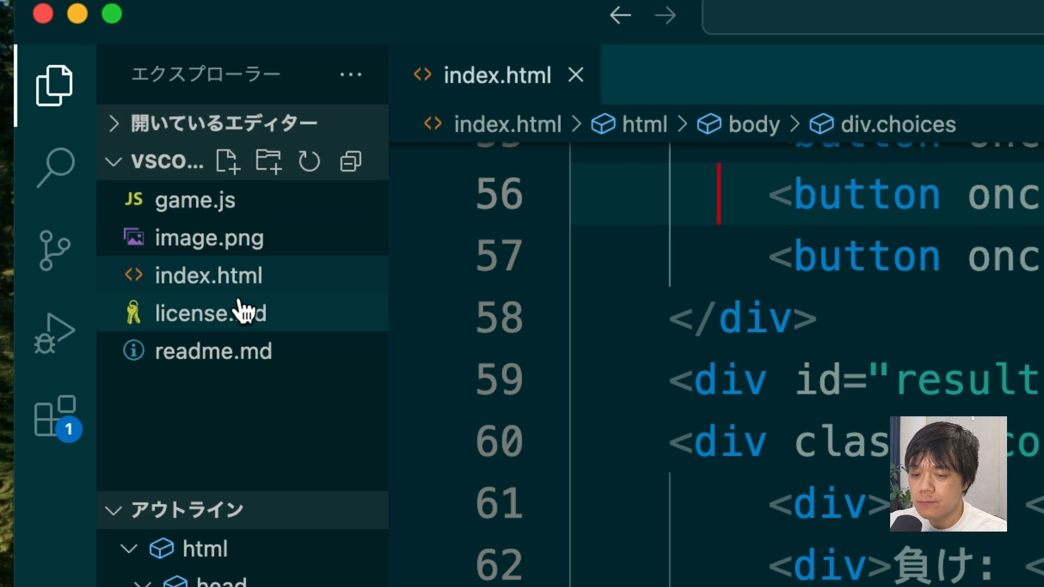1044x587 pixels.
Task: Refresh the Explorer file list
Action: pyautogui.click(x=309, y=161)
